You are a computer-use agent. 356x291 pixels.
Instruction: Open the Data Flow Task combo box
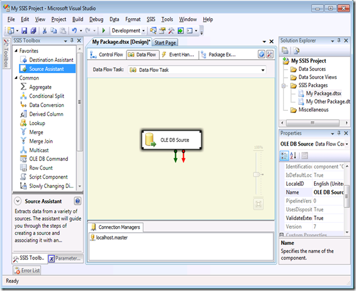(x=197, y=70)
